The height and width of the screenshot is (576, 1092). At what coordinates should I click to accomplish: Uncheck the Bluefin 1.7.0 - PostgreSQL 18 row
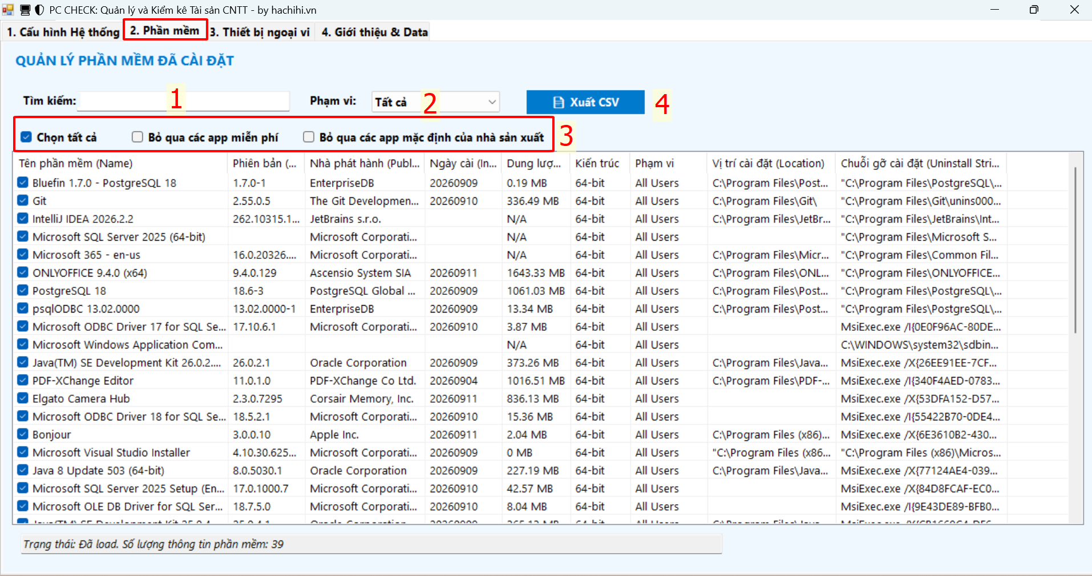pos(23,182)
